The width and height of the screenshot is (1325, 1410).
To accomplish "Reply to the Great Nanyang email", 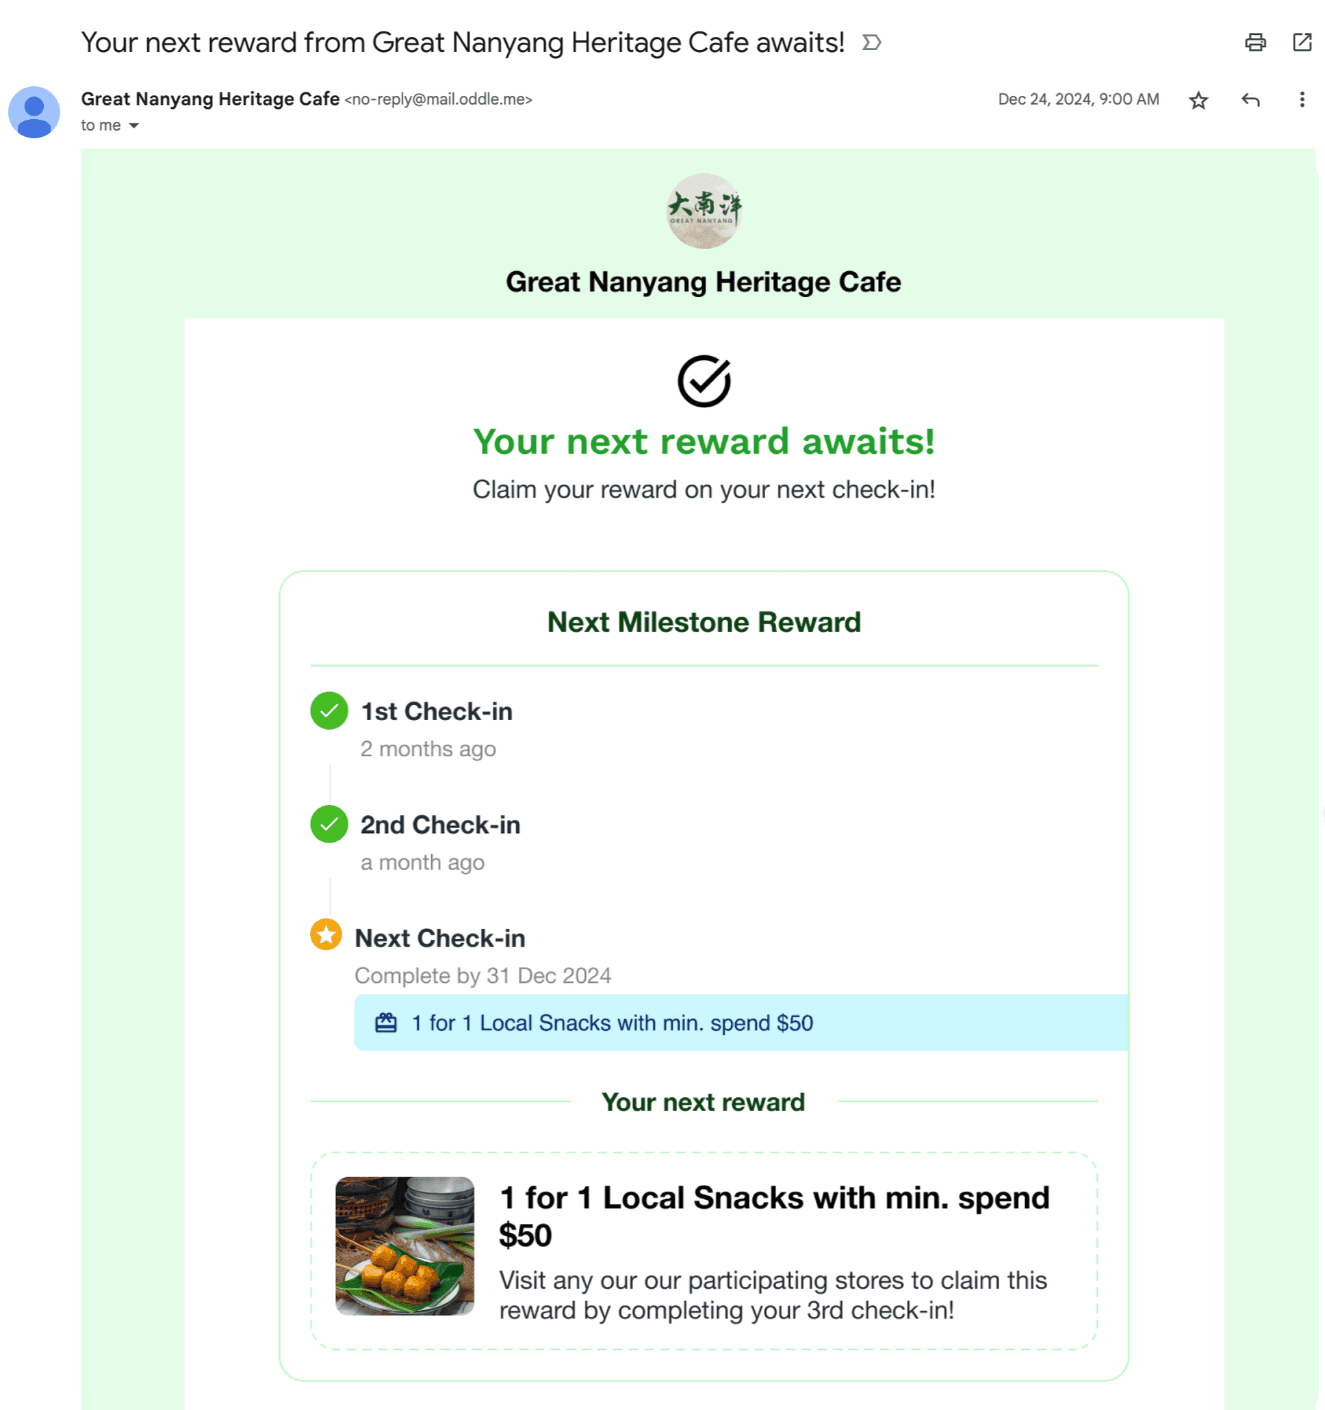I will [x=1250, y=100].
